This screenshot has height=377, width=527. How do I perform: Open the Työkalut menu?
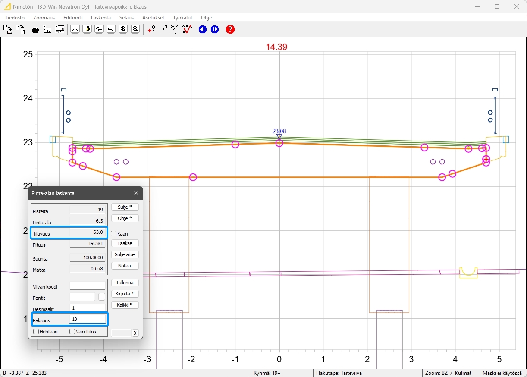pyautogui.click(x=183, y=18)
